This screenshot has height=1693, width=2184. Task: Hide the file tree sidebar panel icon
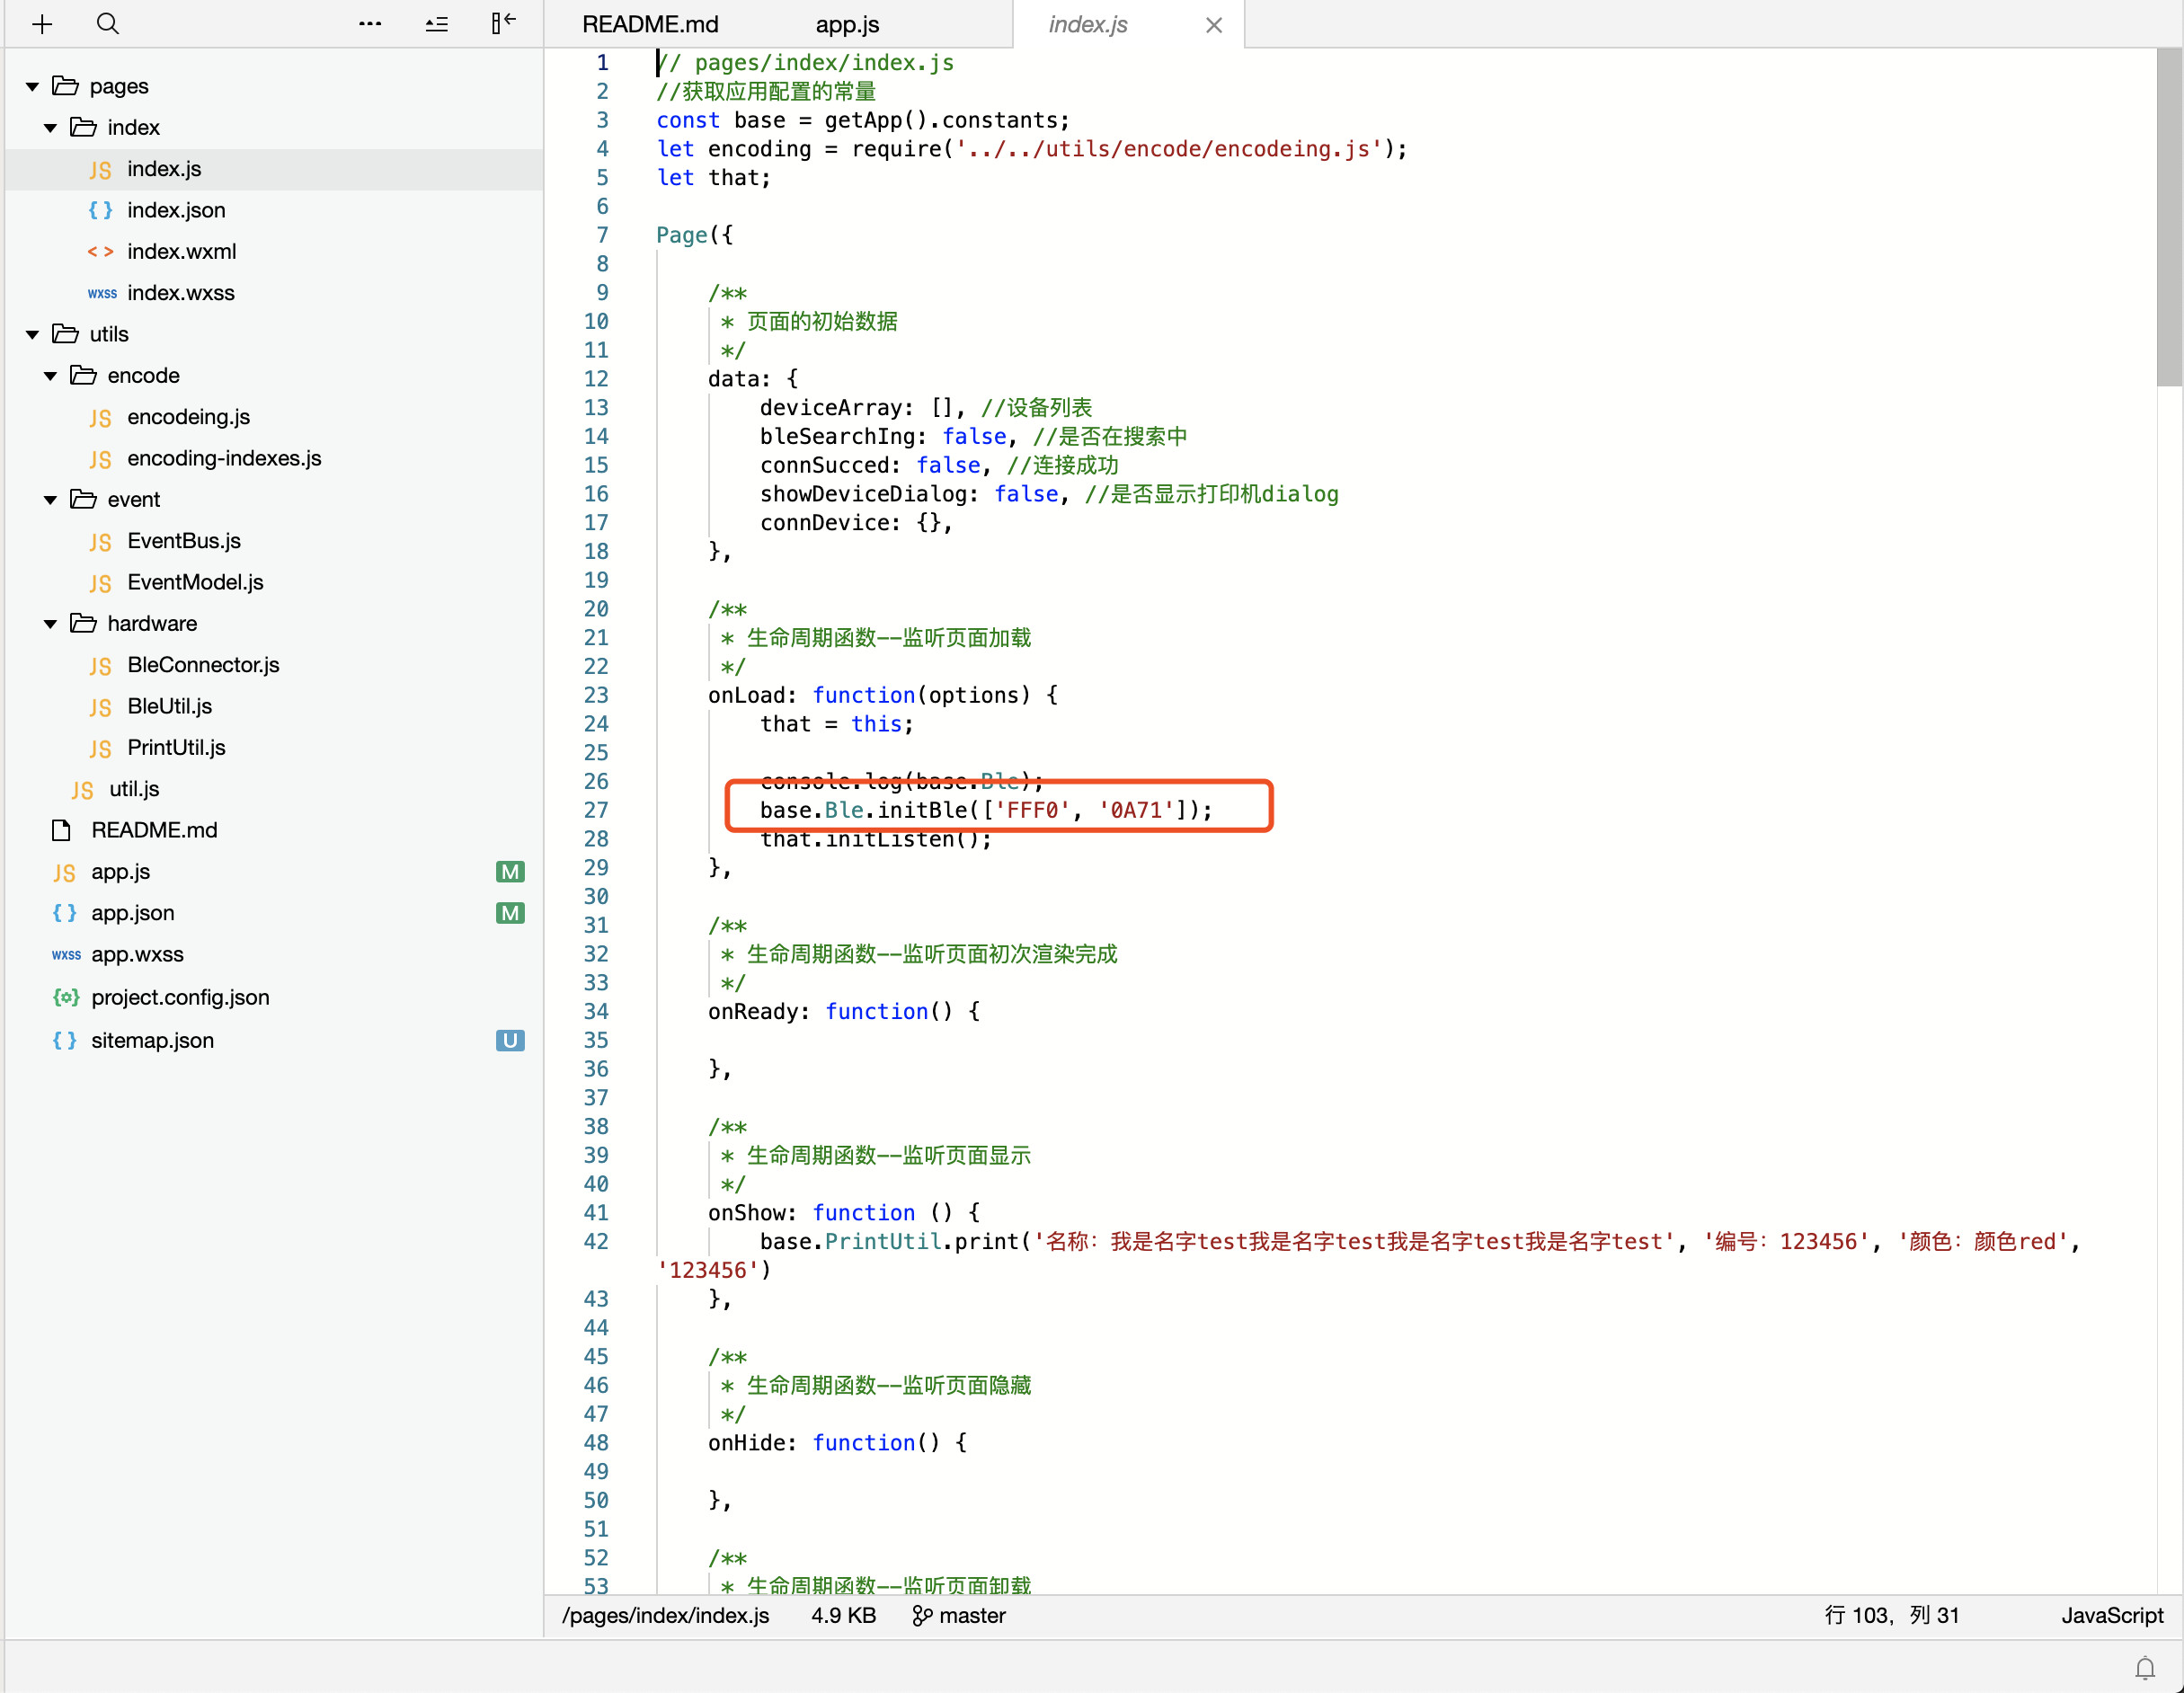503,23
